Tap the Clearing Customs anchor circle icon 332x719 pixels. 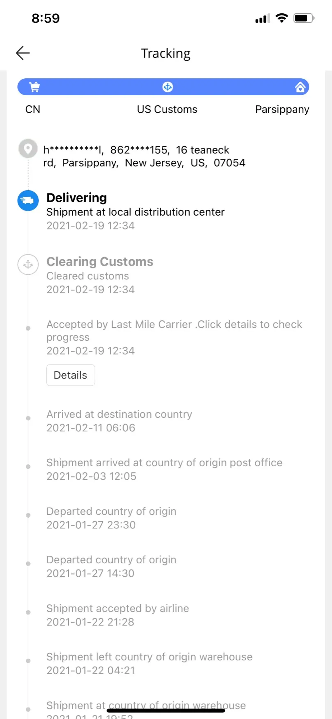tap(28, 265)
